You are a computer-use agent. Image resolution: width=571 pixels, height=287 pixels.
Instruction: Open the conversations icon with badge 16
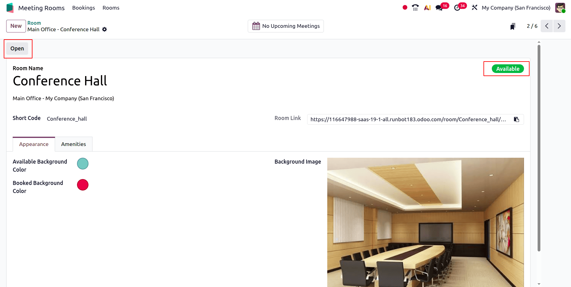point(439,8)
